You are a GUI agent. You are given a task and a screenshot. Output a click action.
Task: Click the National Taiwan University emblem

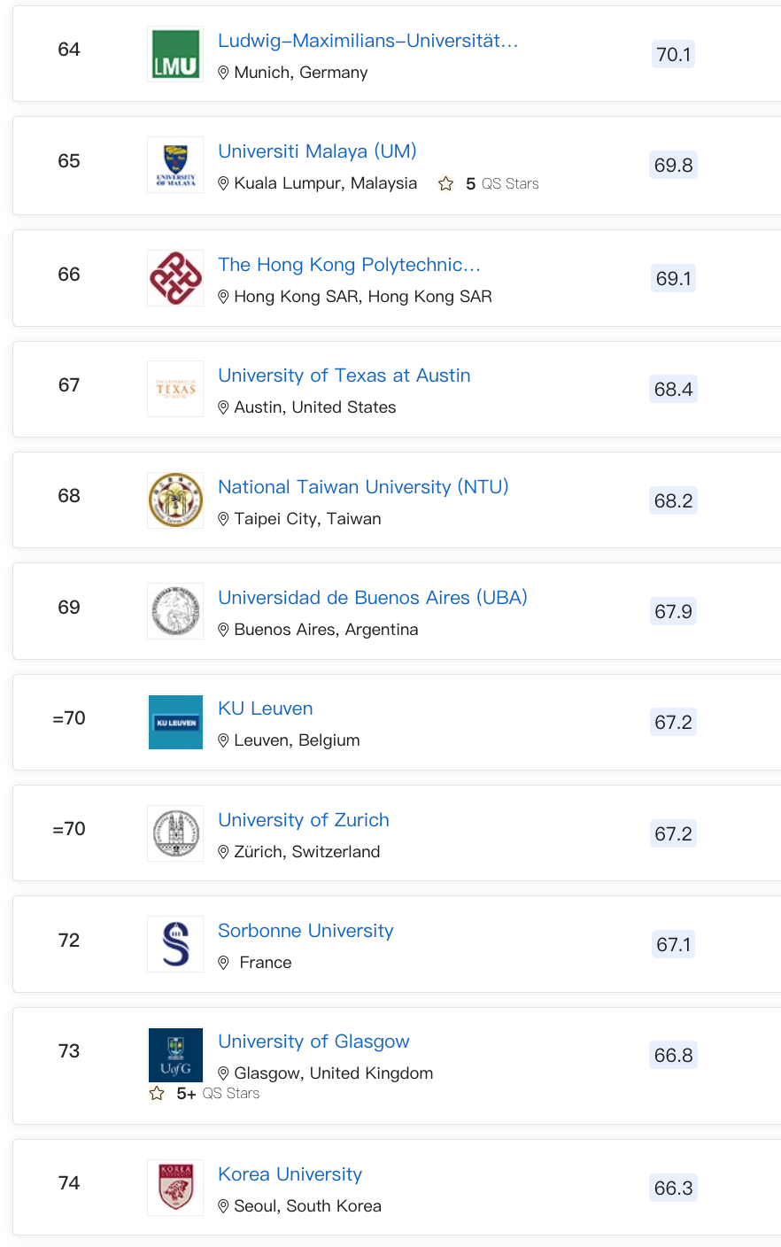(175, 500)
